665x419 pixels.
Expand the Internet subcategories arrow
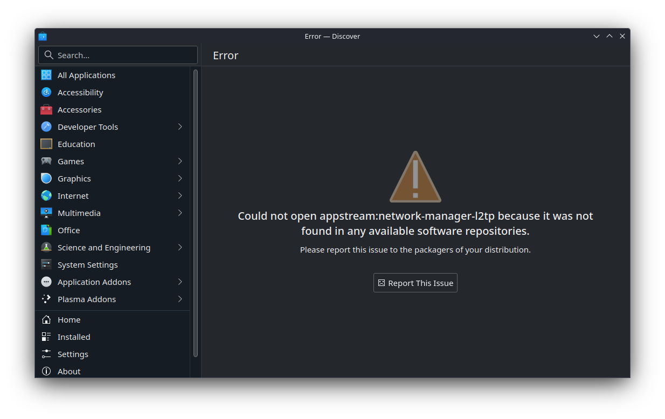tap(180, 195)
